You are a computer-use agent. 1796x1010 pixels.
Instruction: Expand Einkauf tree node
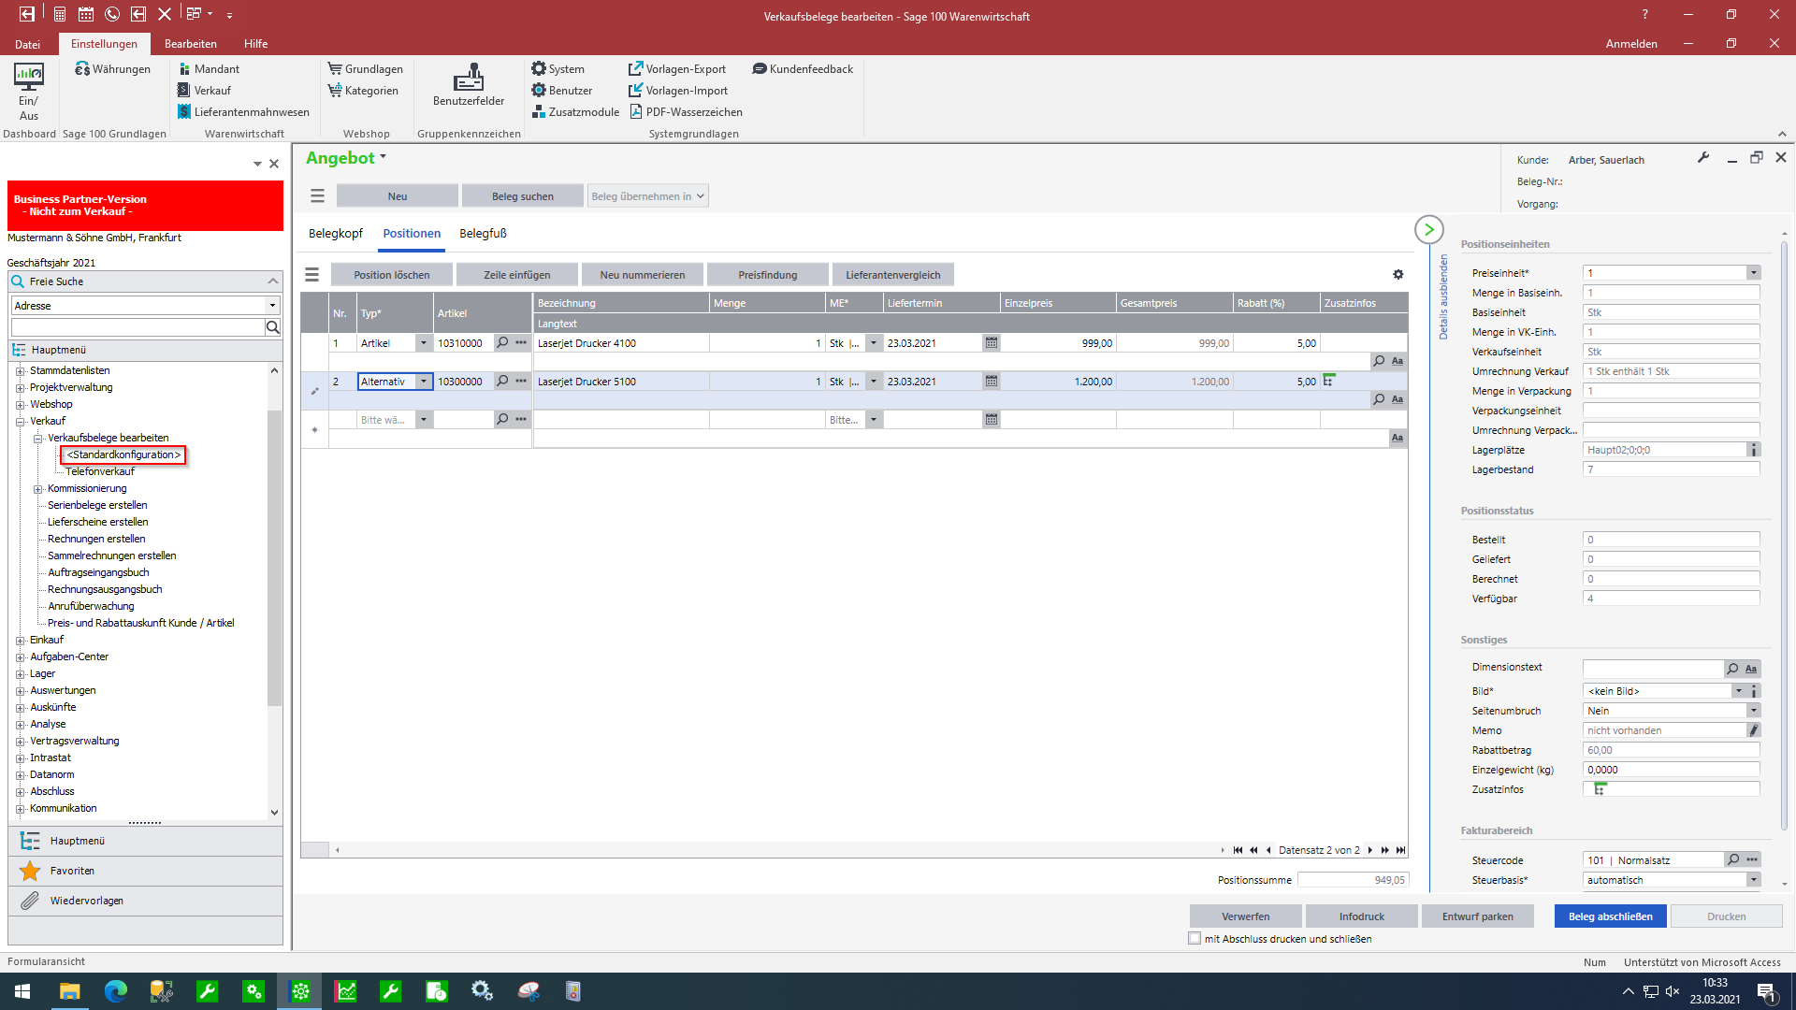click(x=21, y=641)
